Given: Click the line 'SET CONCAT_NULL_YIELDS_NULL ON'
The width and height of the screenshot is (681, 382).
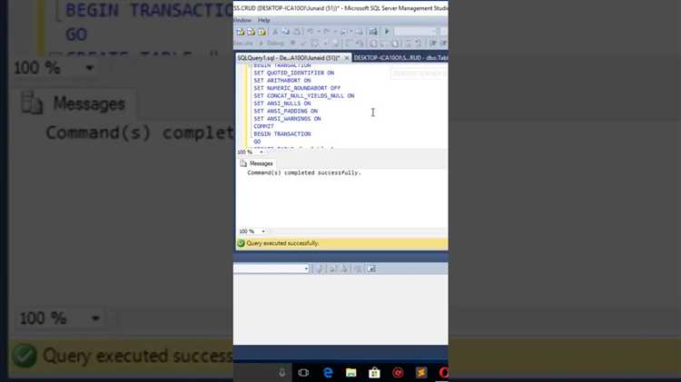Looking at the screenshot, I should point(304,95).
